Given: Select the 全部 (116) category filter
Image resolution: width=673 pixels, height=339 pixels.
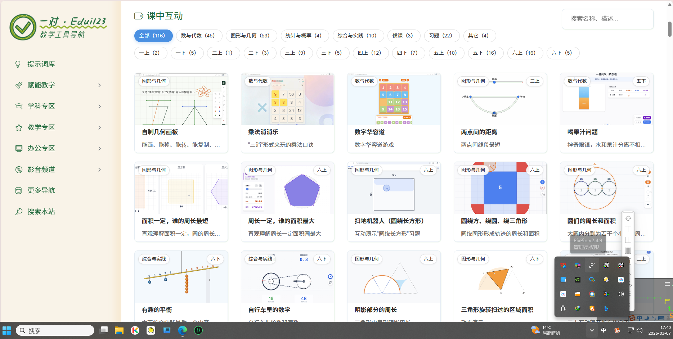Looking at the screenshot, I should (153, 36).
